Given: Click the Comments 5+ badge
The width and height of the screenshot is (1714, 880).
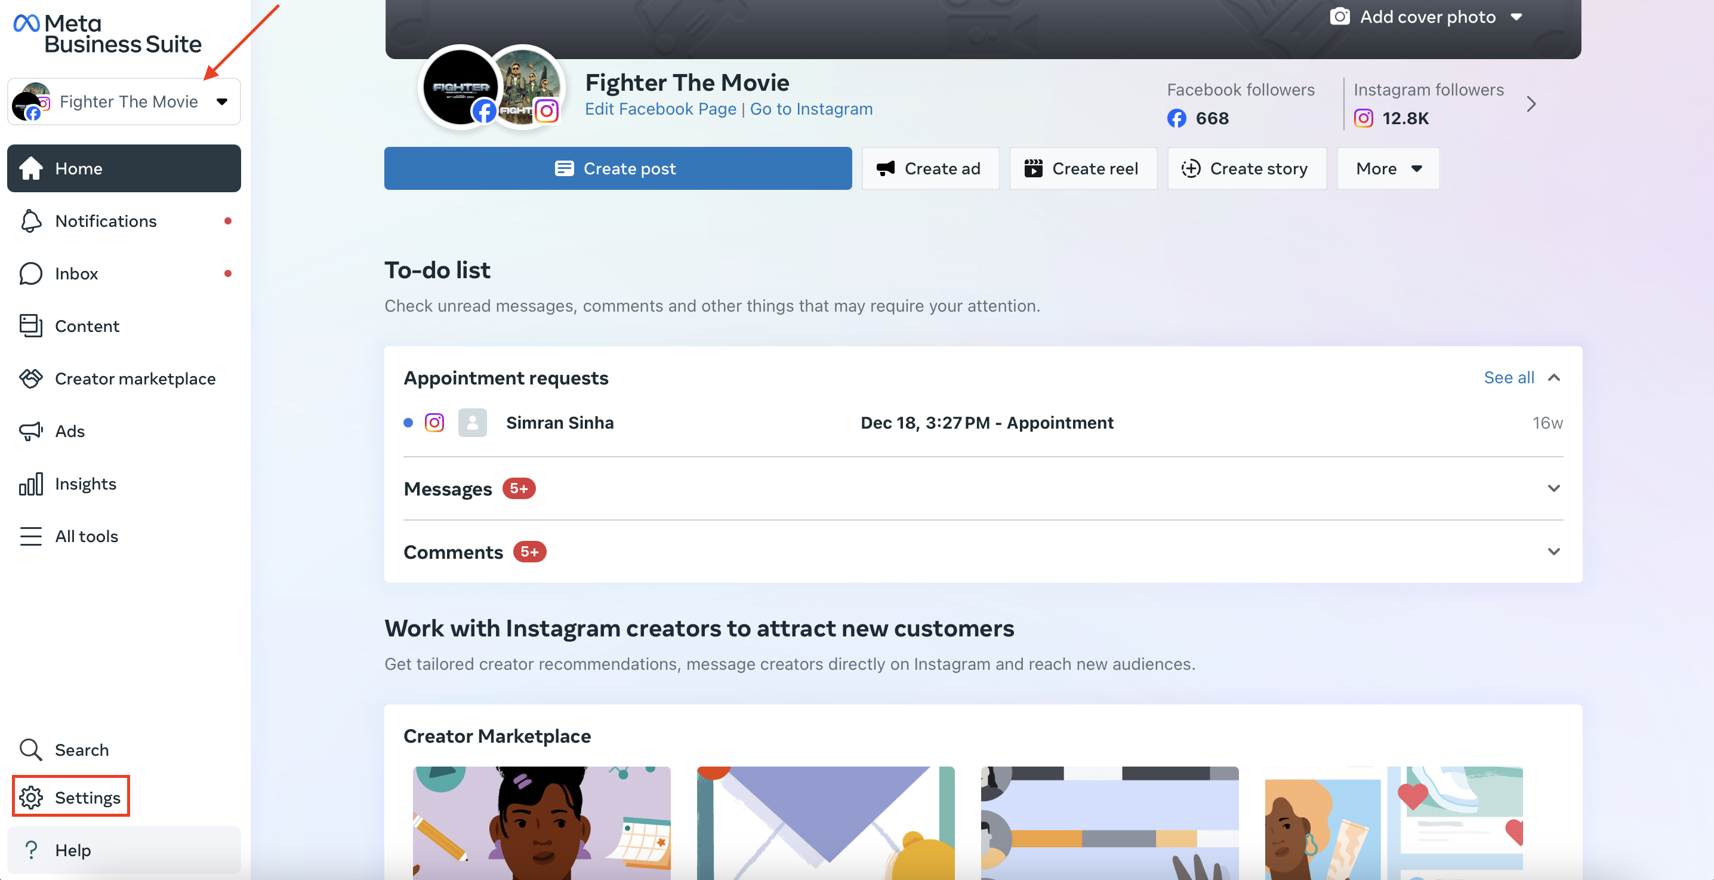Looking at the screenshot, I should [529, 552].
